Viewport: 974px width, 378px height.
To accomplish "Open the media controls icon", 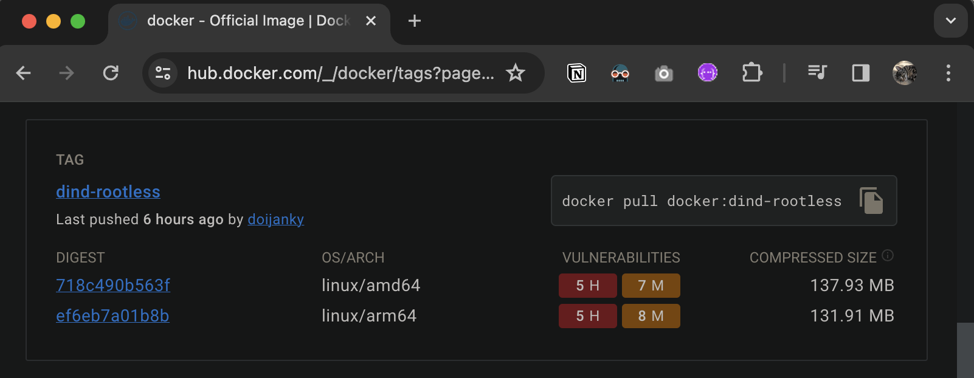I will pyautogui.click(x=817, y=73).
